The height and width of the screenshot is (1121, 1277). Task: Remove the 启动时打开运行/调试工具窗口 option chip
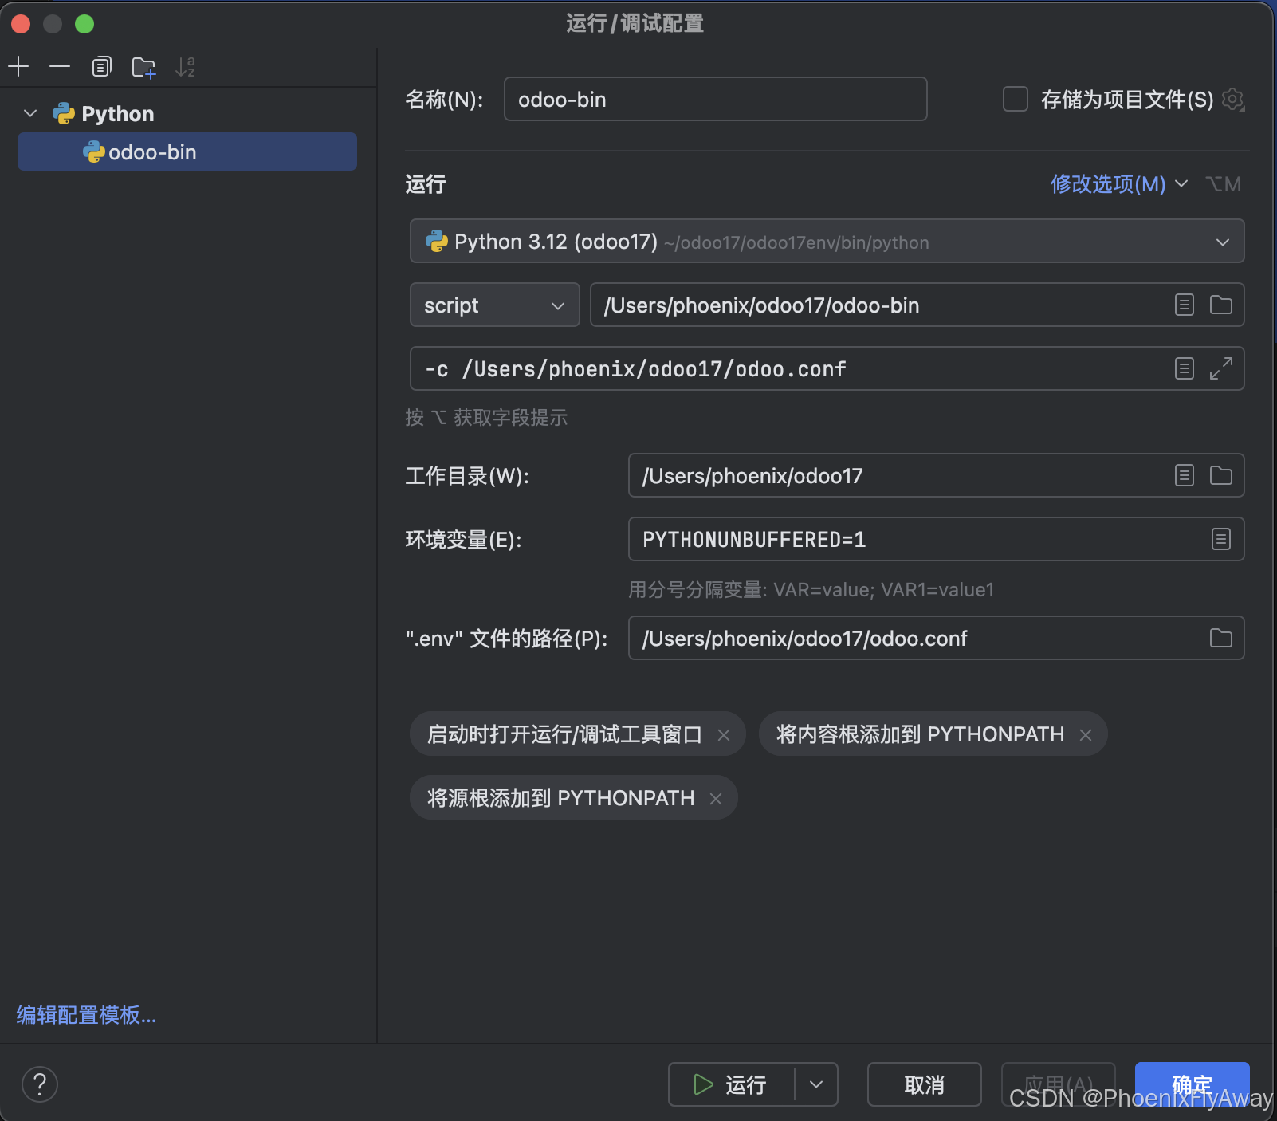pos(724,735)
